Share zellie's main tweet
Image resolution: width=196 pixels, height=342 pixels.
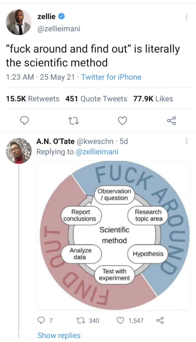pyautogui.click(x=171, y=121)
